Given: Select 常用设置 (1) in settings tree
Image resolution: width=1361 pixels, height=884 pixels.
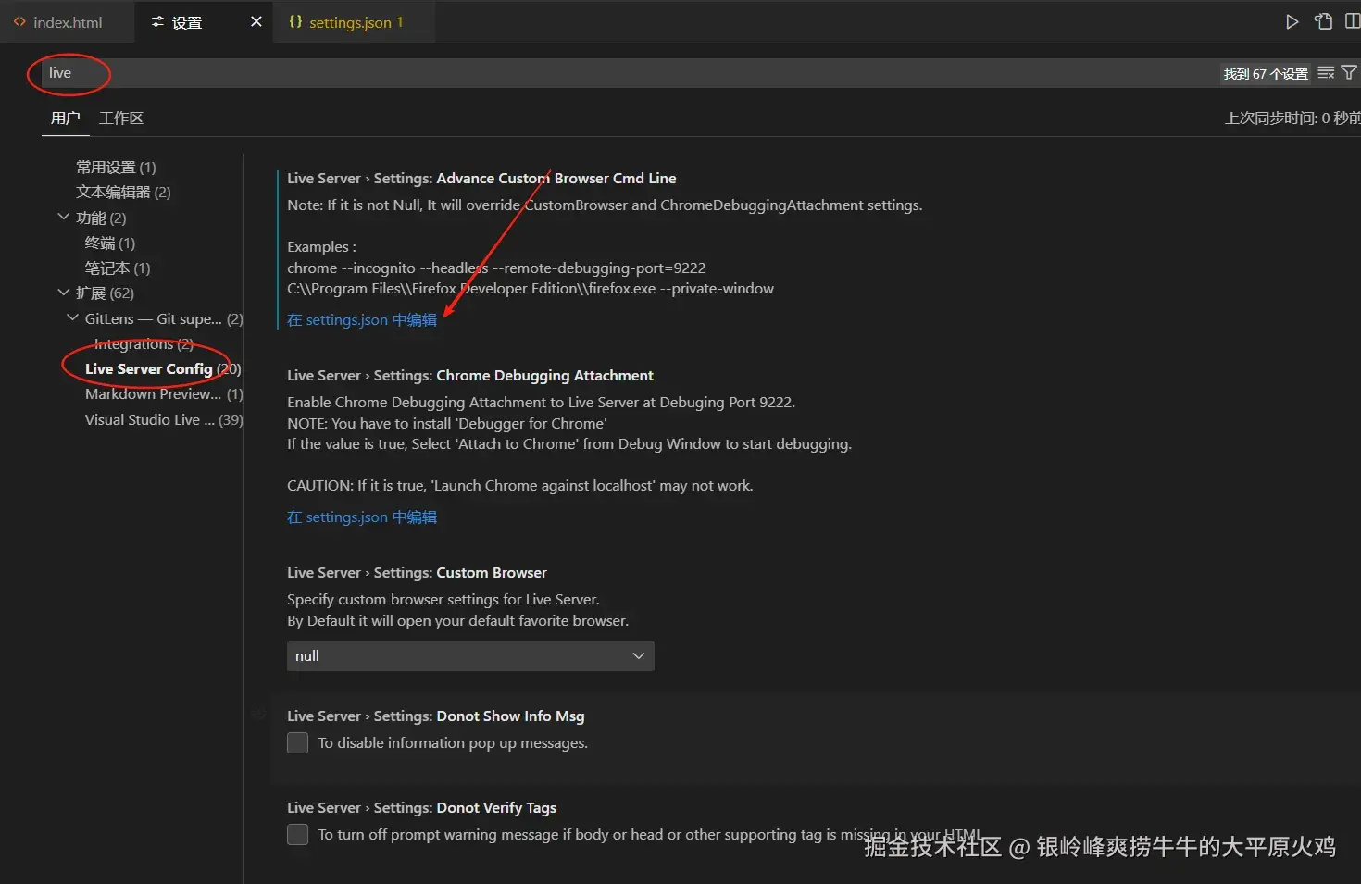Looking at the screenshot, I should (x=116, y=168).
